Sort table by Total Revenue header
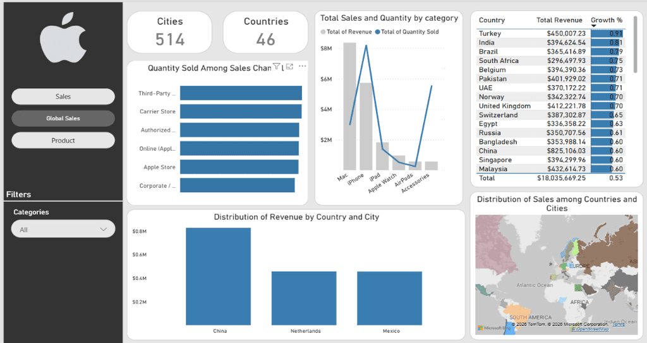The height and width of the screenshot is (343, 647). (x=559, y=20)
